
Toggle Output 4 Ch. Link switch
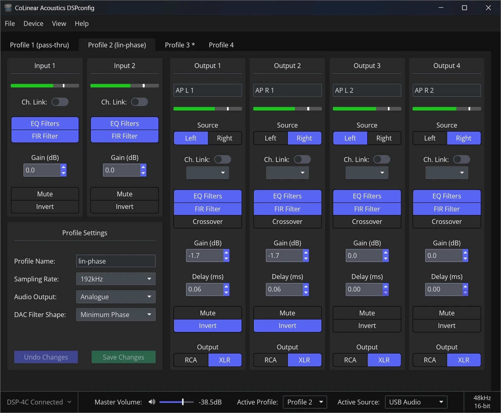click(462, 160)
